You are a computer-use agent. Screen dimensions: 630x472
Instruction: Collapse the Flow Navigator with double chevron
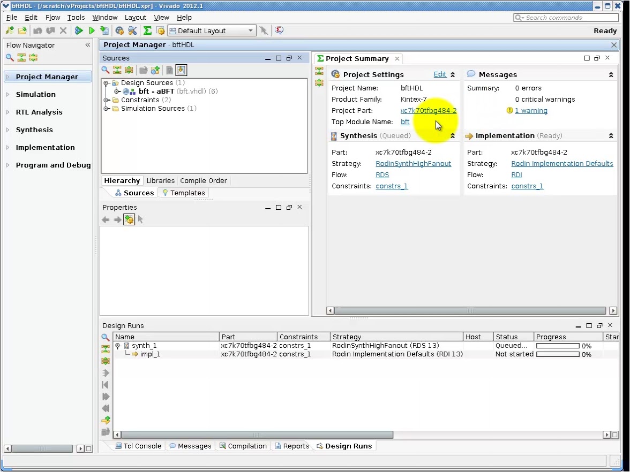[88, 45]
